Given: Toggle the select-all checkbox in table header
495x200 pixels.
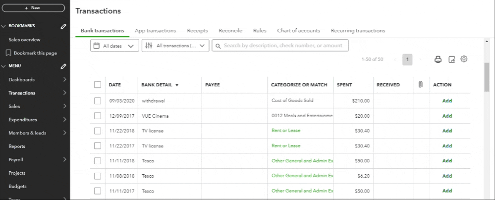Looking at the screenshot, I should point(98,85).
